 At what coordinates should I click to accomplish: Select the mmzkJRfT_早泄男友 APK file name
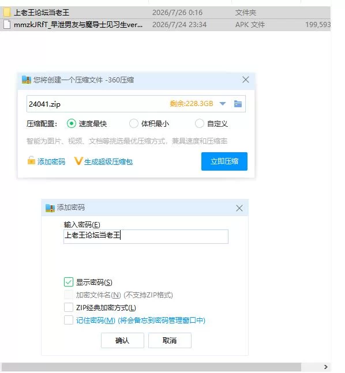78,25
